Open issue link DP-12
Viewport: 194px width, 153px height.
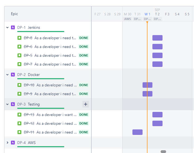29,124
